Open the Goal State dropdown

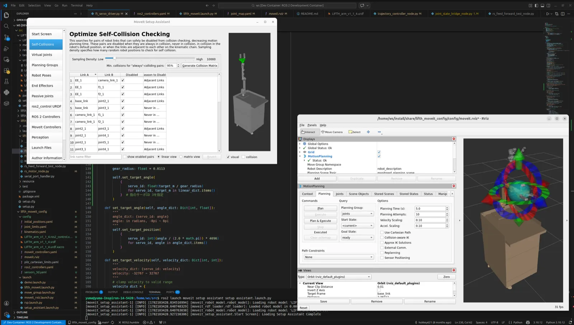click(x=357, y=237)
